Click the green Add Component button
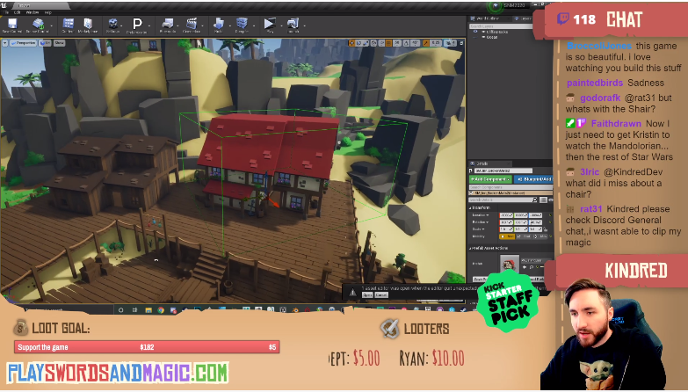The width and height of the screenshot is (688, 392). tap(490, 179)
